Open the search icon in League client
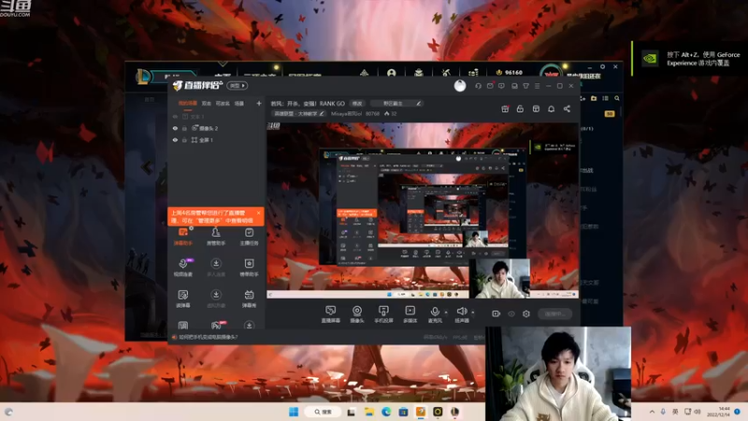 click(617, 98)
